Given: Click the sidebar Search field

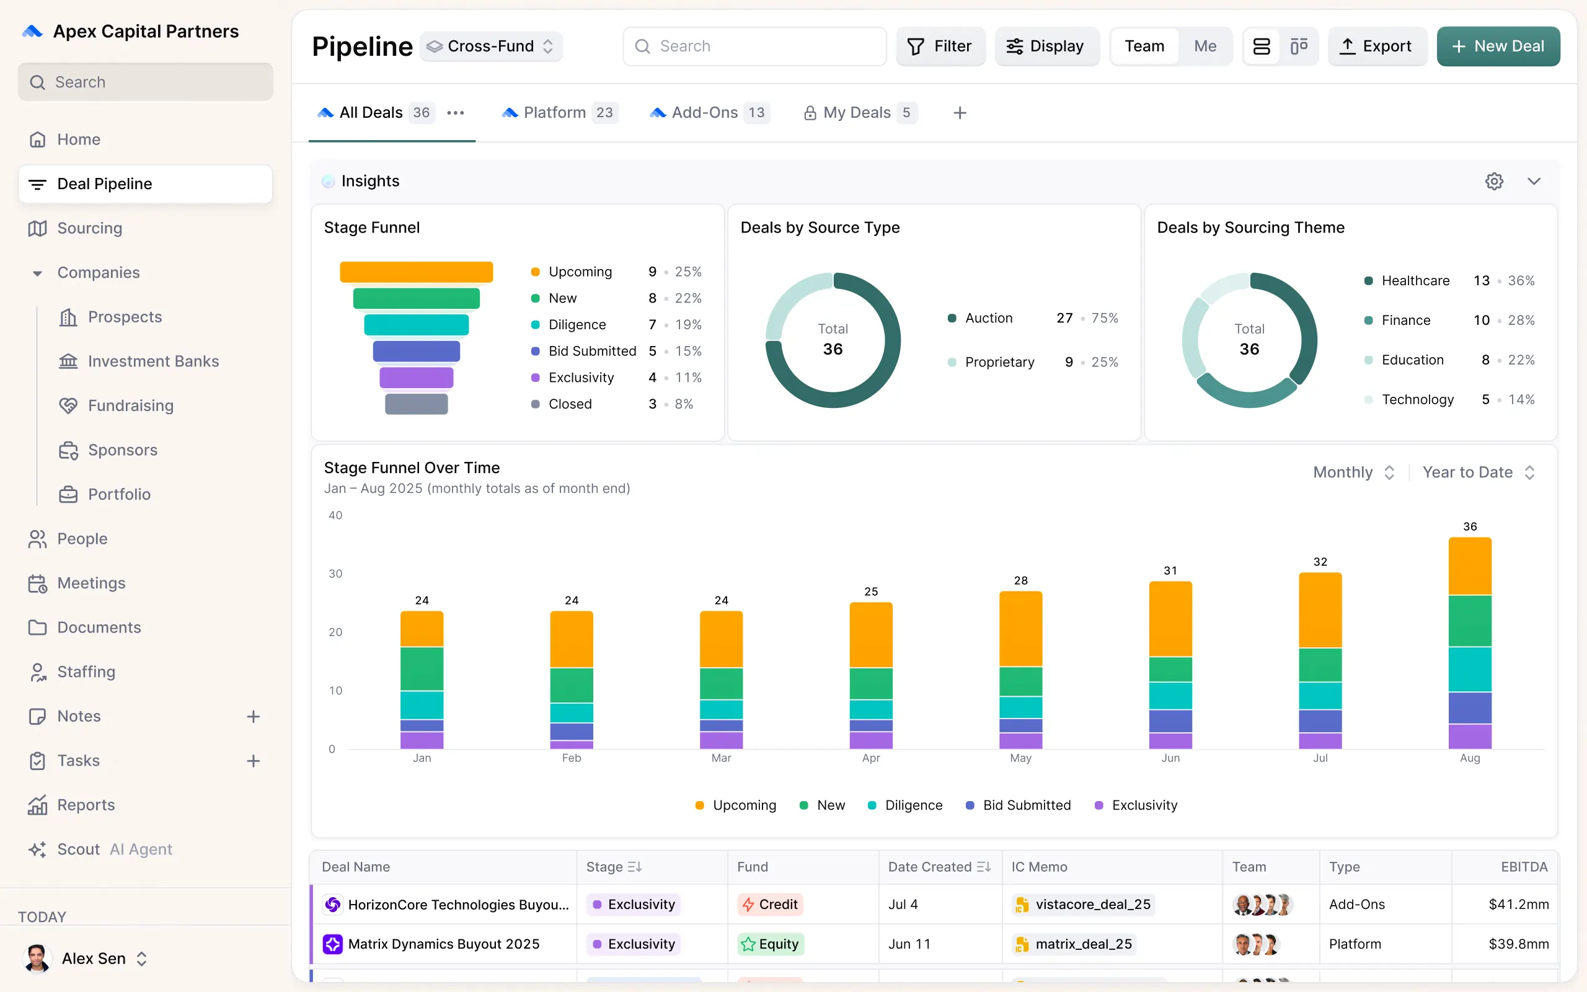Looking at the screenshot, I should pyautogui.click(x=145, y=82).
